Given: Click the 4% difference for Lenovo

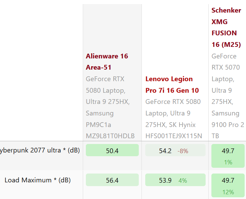Looking at the screenshot, I should (183, 181).
